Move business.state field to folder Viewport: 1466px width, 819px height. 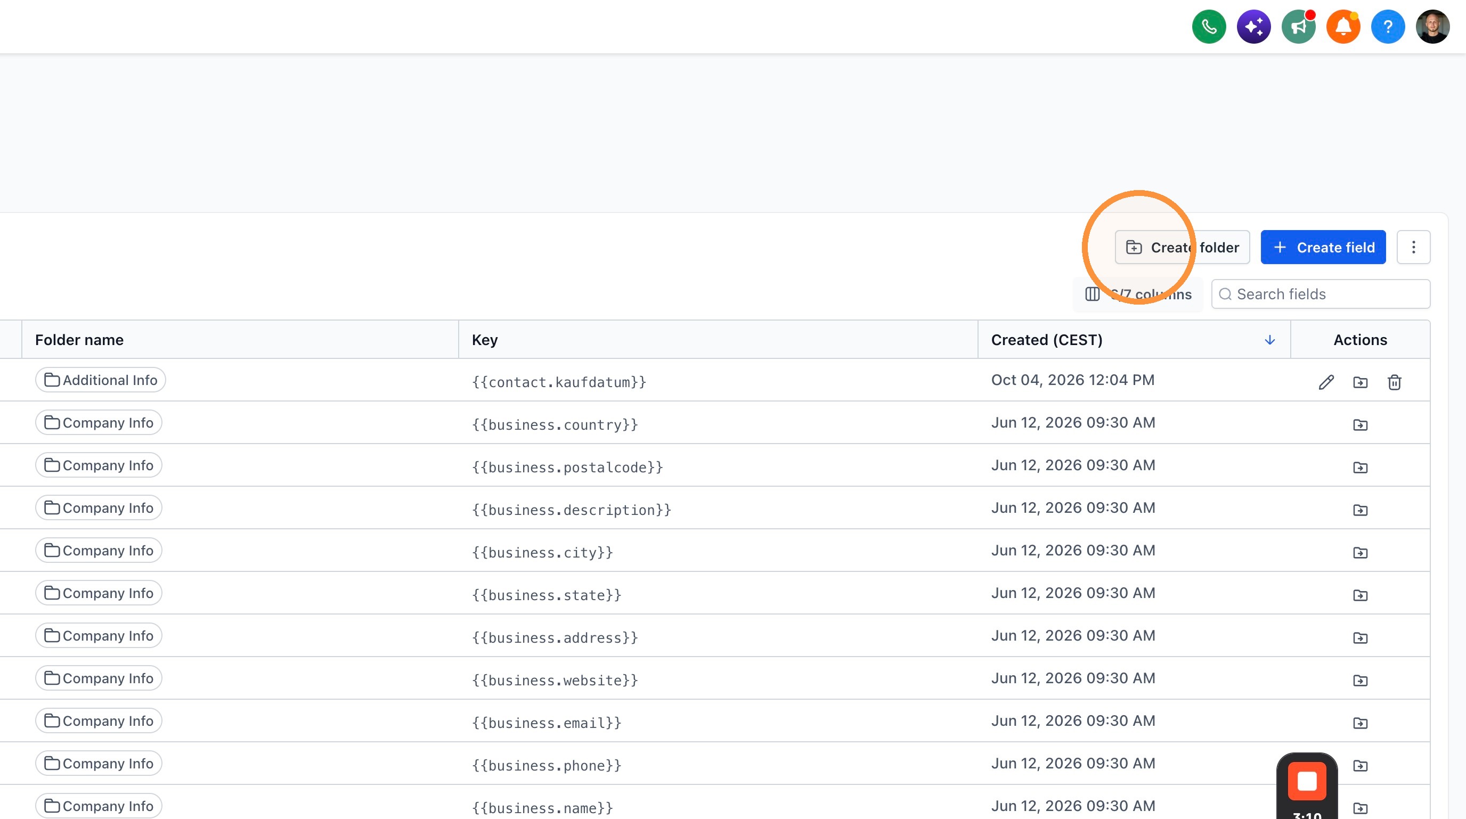pyautogui.click(x=1361, y=595)
